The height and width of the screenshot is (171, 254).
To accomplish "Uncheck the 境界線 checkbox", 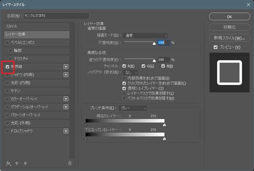I will pos(7,66).
